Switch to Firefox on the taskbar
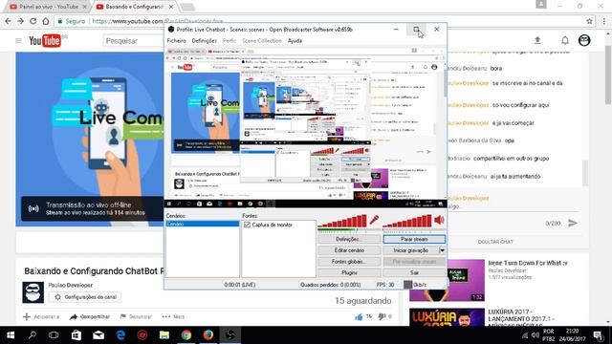 click(x=208, y=335)
